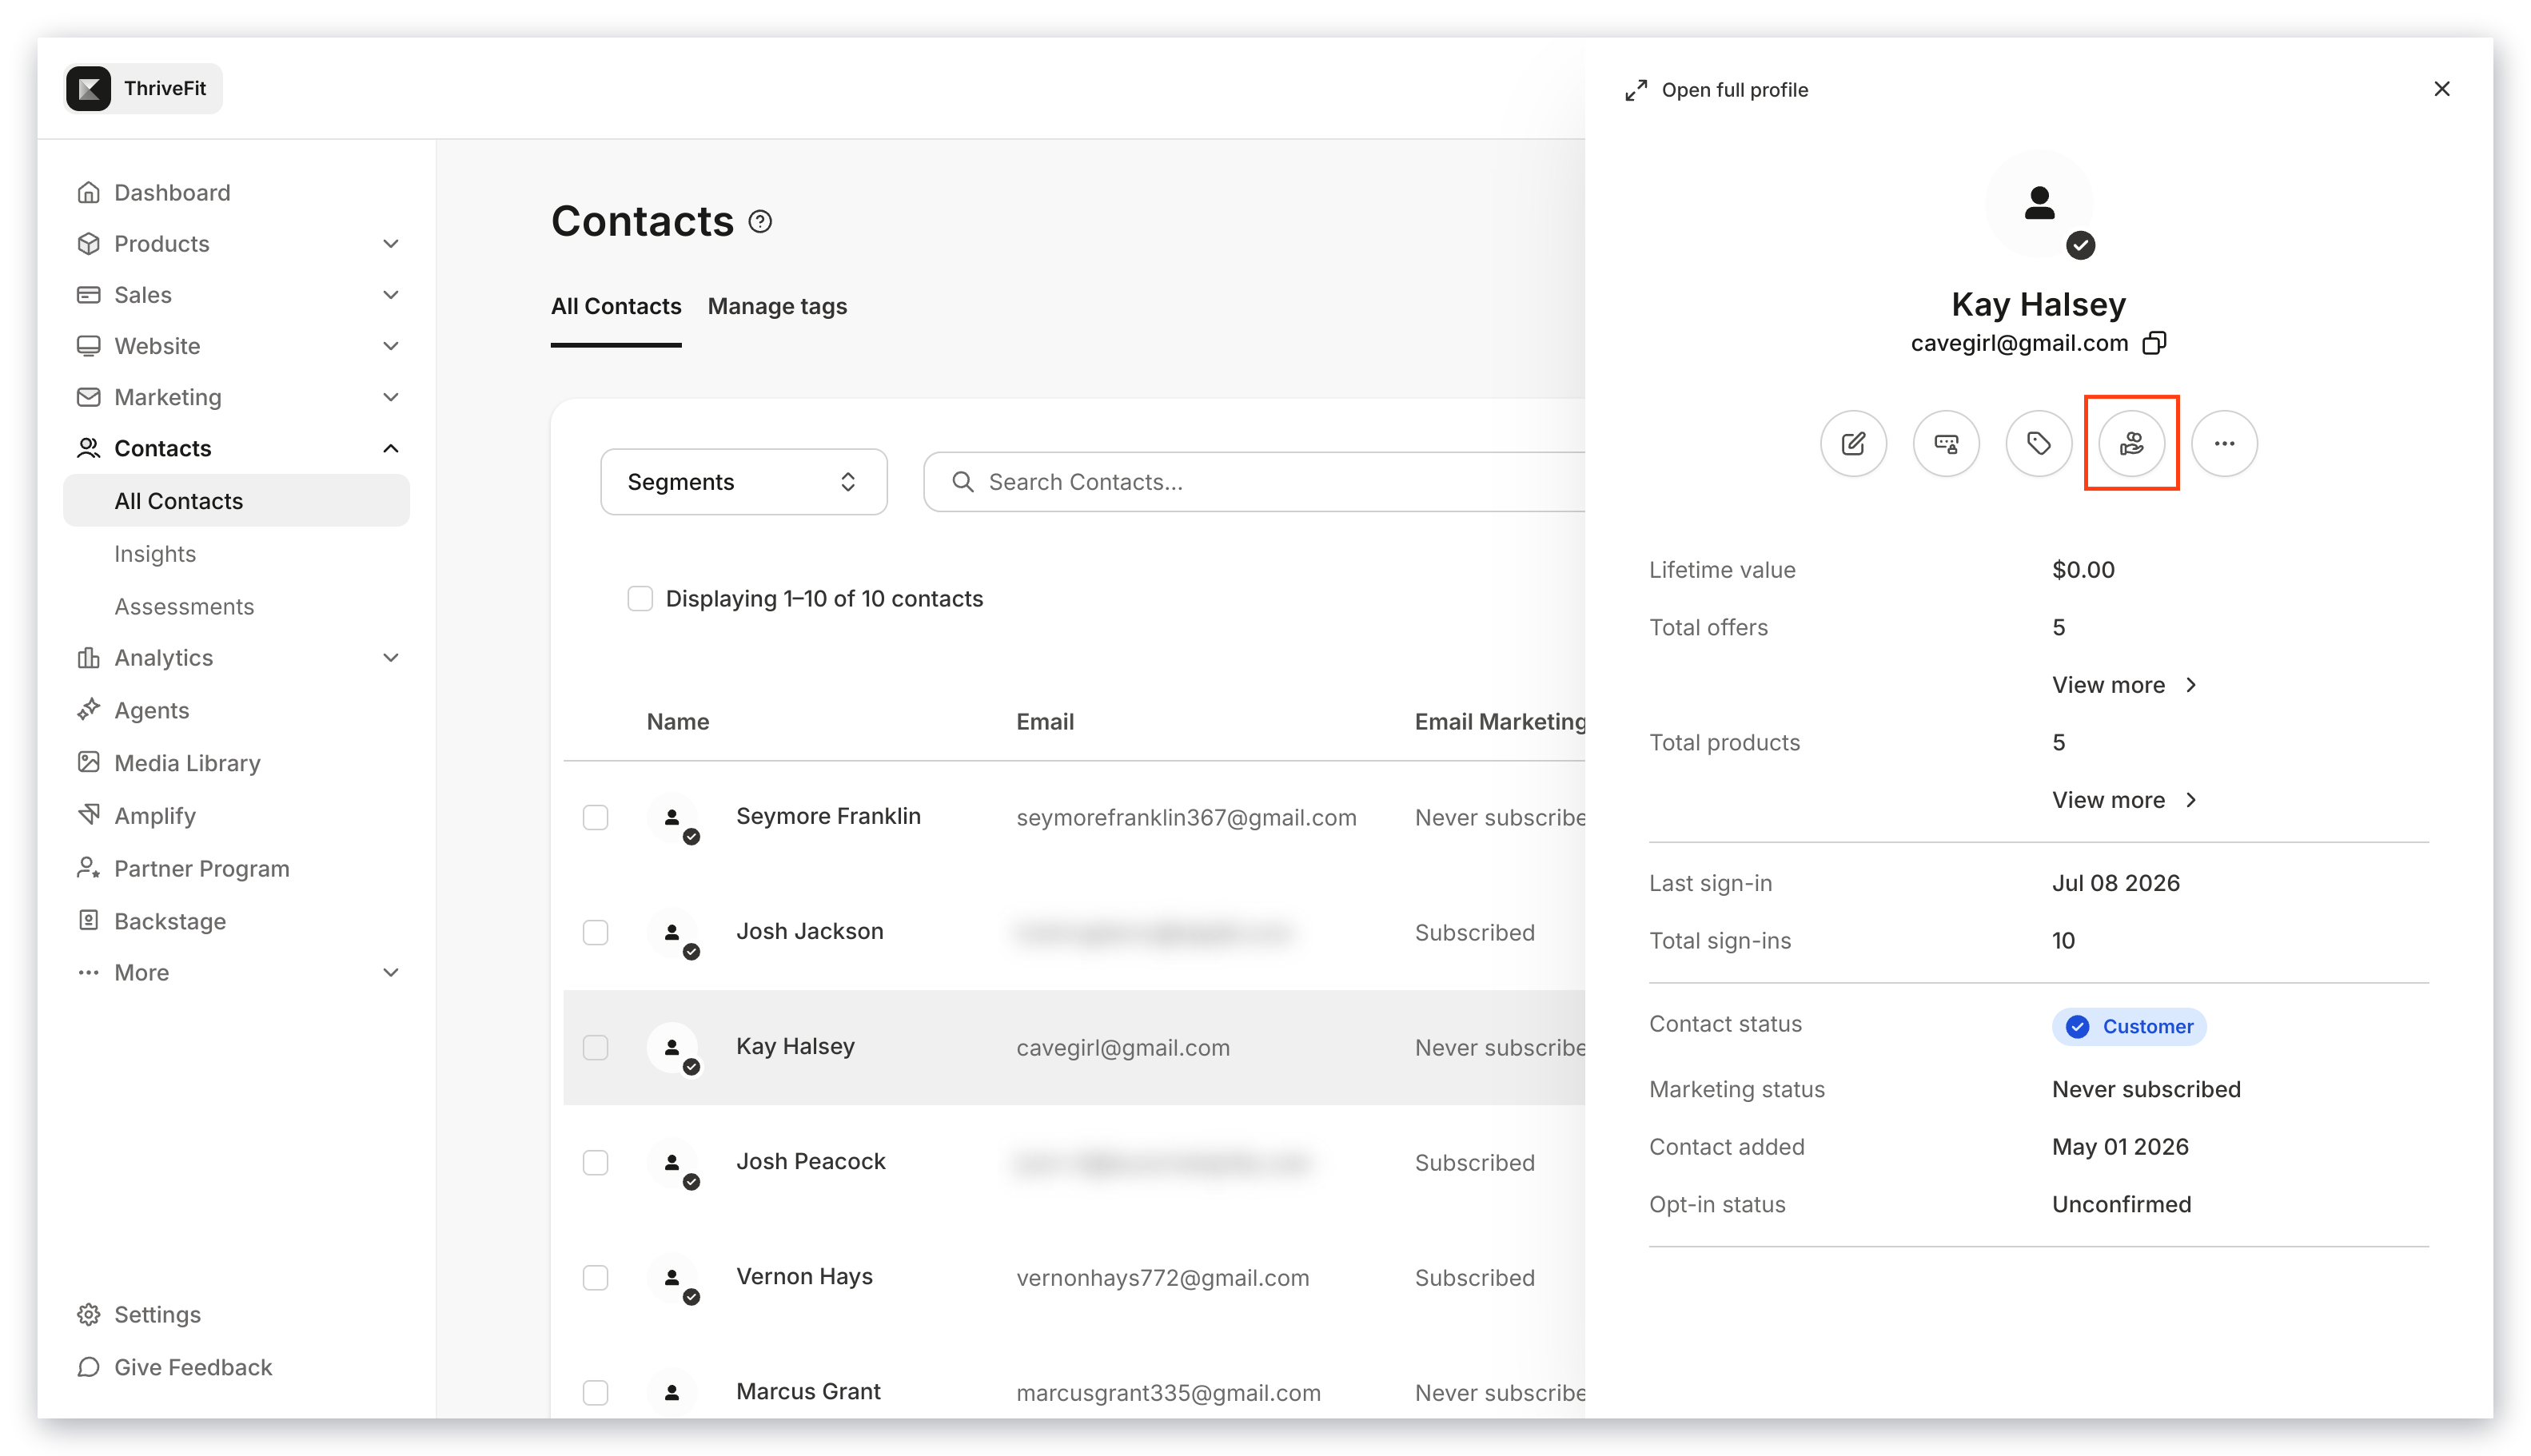Open the Segments dropdown

tap(743, 482)
